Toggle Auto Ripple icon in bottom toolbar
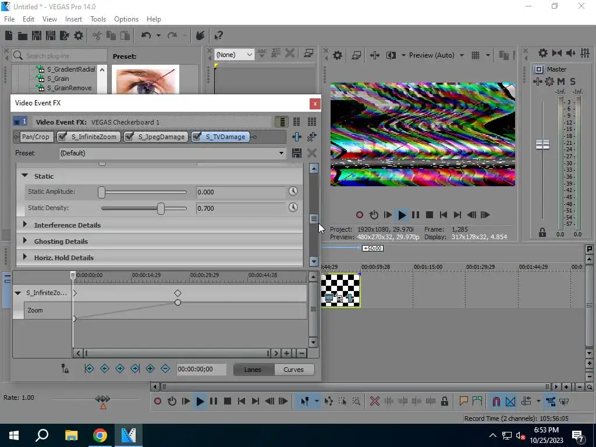The width and height of the screenshot is (596, 447). tap(526, 402)
